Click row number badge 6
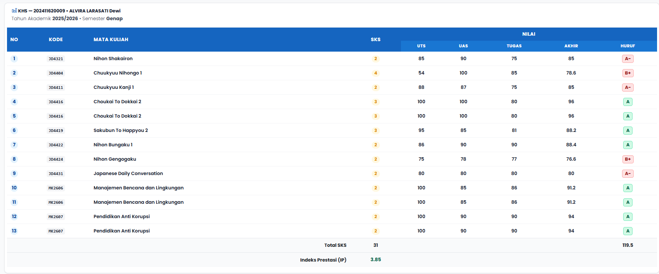The width and height of the screenshot is (659, 274). (14, 130)
